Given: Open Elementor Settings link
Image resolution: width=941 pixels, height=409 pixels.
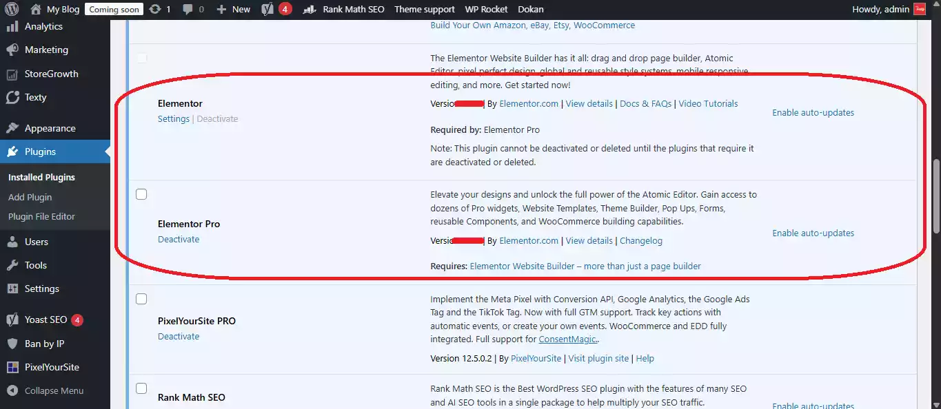Looking at the screenshot, I should click(x=174, y=118).
